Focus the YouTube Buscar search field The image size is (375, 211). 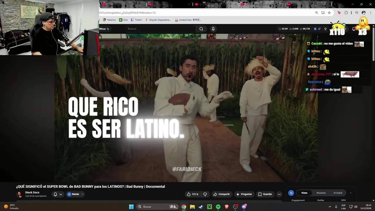point(161,29)
